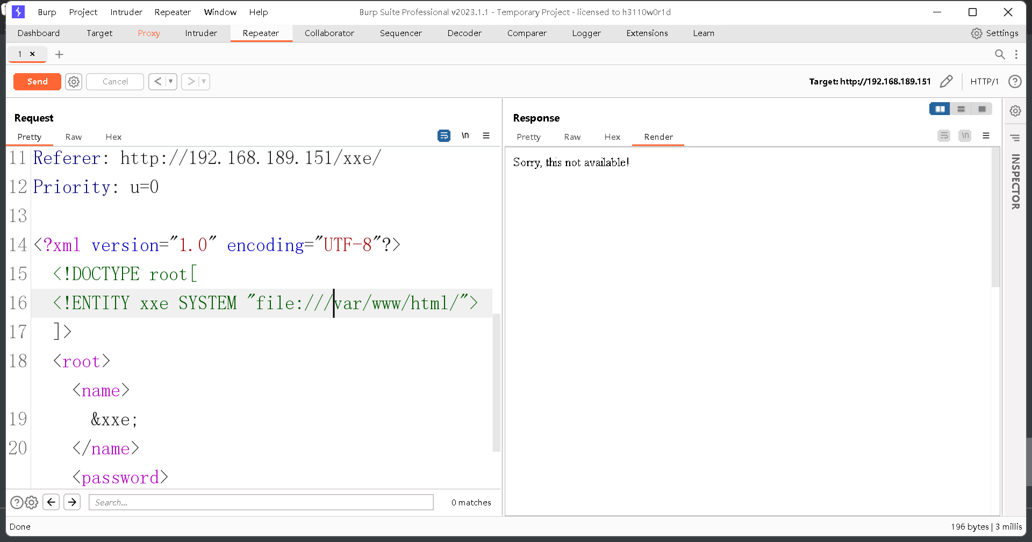Select request Hex view tab
The height and width of the screenshot is (542, 1032).
113,137
